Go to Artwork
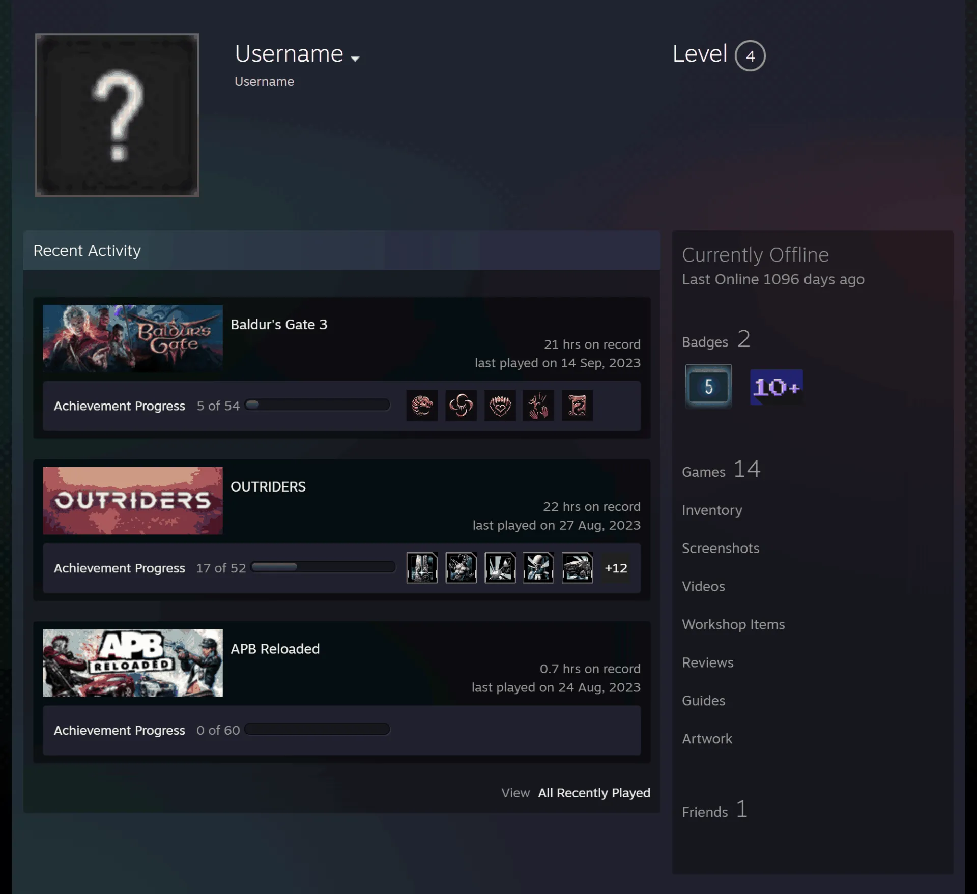 707,739
